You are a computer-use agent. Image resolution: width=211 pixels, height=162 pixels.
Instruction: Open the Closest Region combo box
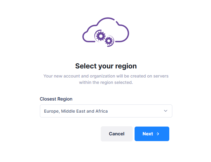106,111
